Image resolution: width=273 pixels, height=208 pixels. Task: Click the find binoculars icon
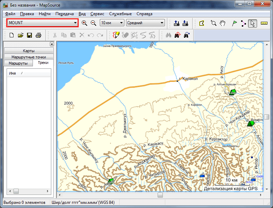[x=168, y=35]
